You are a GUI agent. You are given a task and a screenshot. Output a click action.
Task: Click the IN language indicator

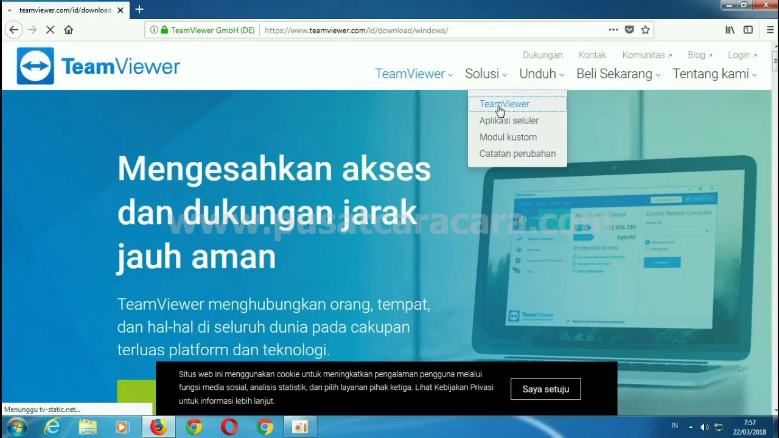tap(674, 425)
